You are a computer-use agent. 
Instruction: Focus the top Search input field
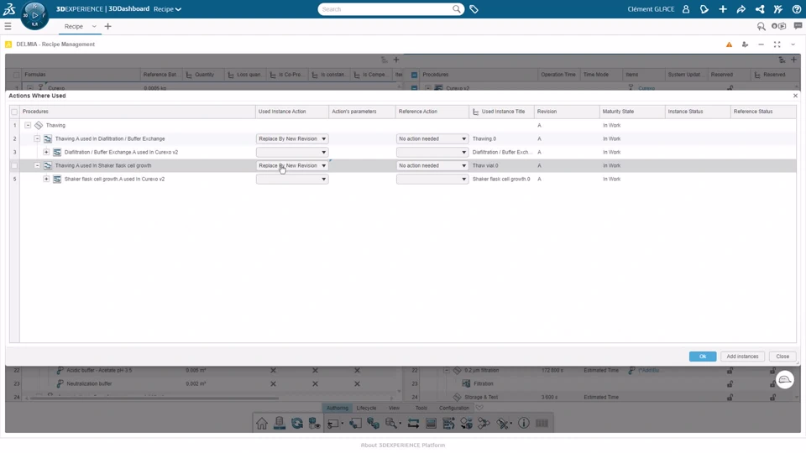[385, 9]
